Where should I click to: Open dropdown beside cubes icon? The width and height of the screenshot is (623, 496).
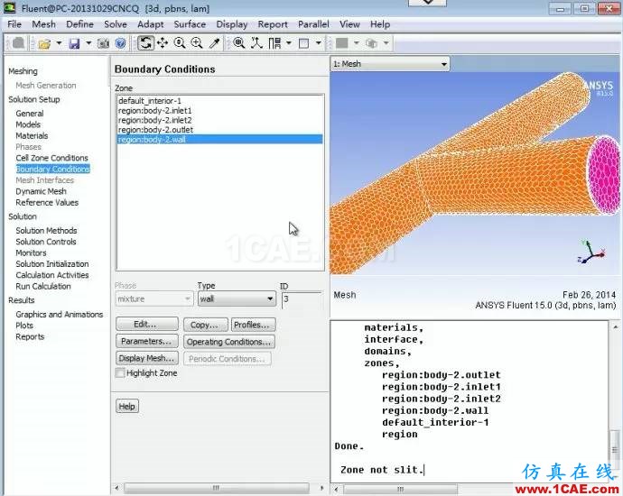(386, 43)
